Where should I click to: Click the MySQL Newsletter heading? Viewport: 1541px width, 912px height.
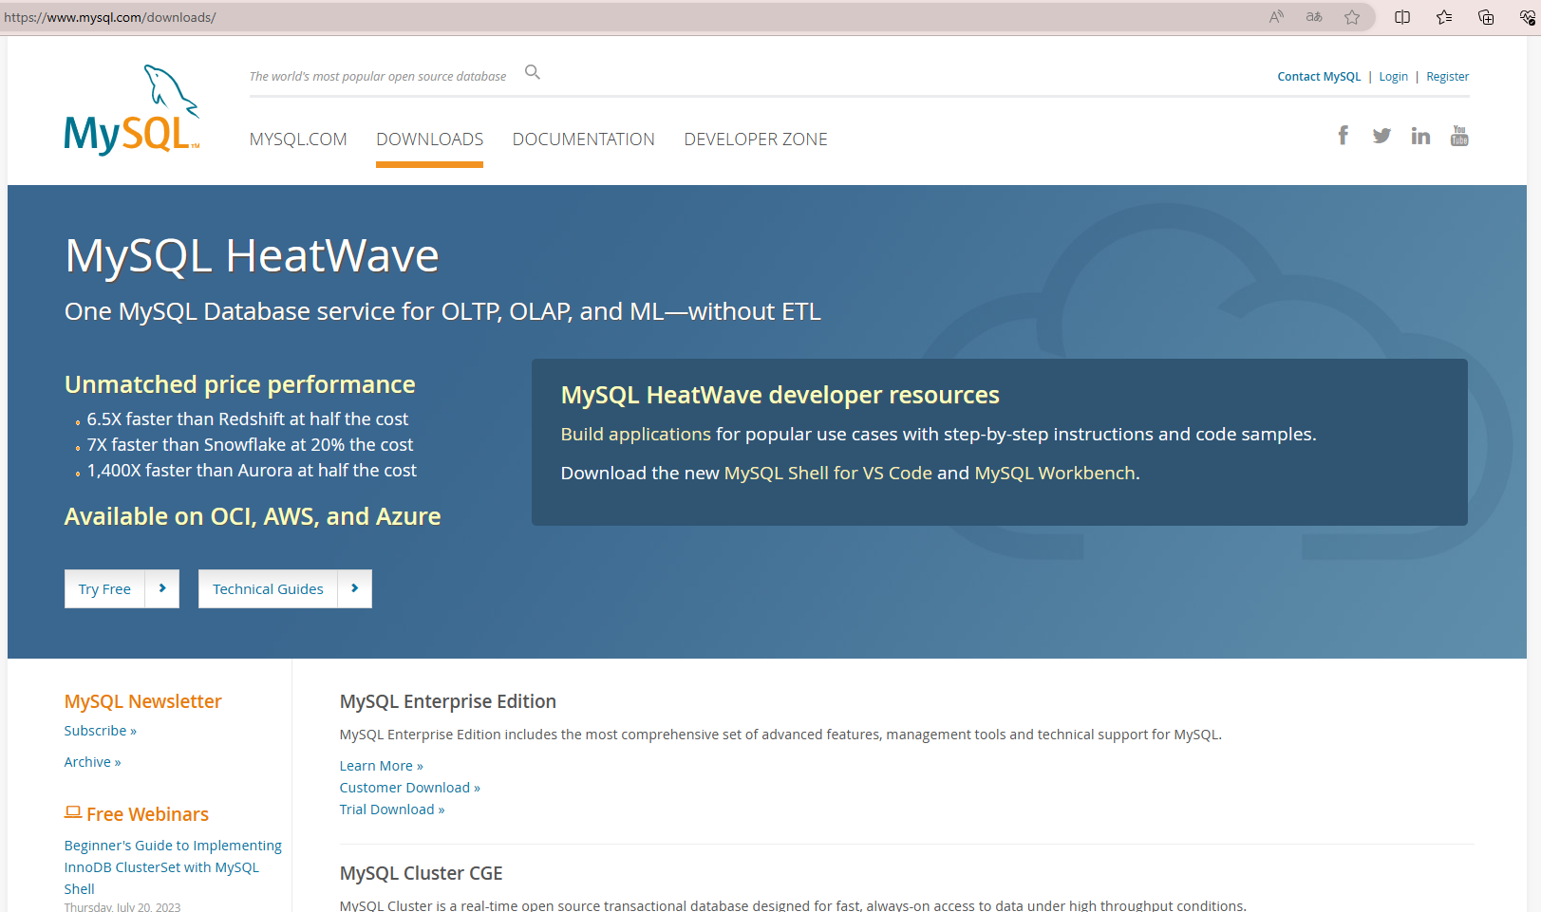coord(142,701)
